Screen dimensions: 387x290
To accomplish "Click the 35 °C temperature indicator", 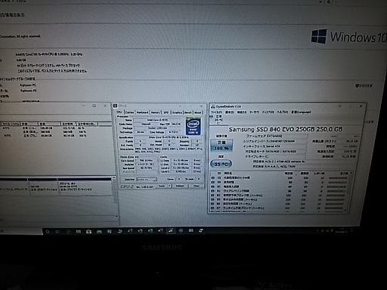I will click(221, 164).
